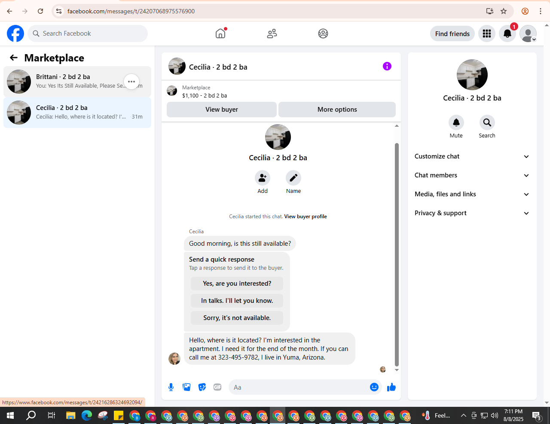Click View buyer button

(222, 110)
